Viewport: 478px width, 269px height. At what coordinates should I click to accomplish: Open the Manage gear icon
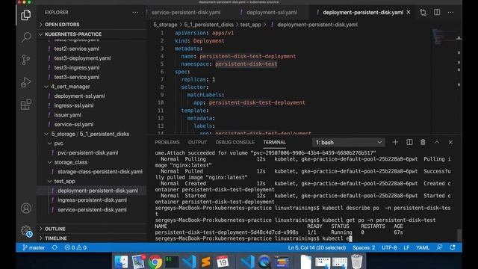[x=26, y=231]
